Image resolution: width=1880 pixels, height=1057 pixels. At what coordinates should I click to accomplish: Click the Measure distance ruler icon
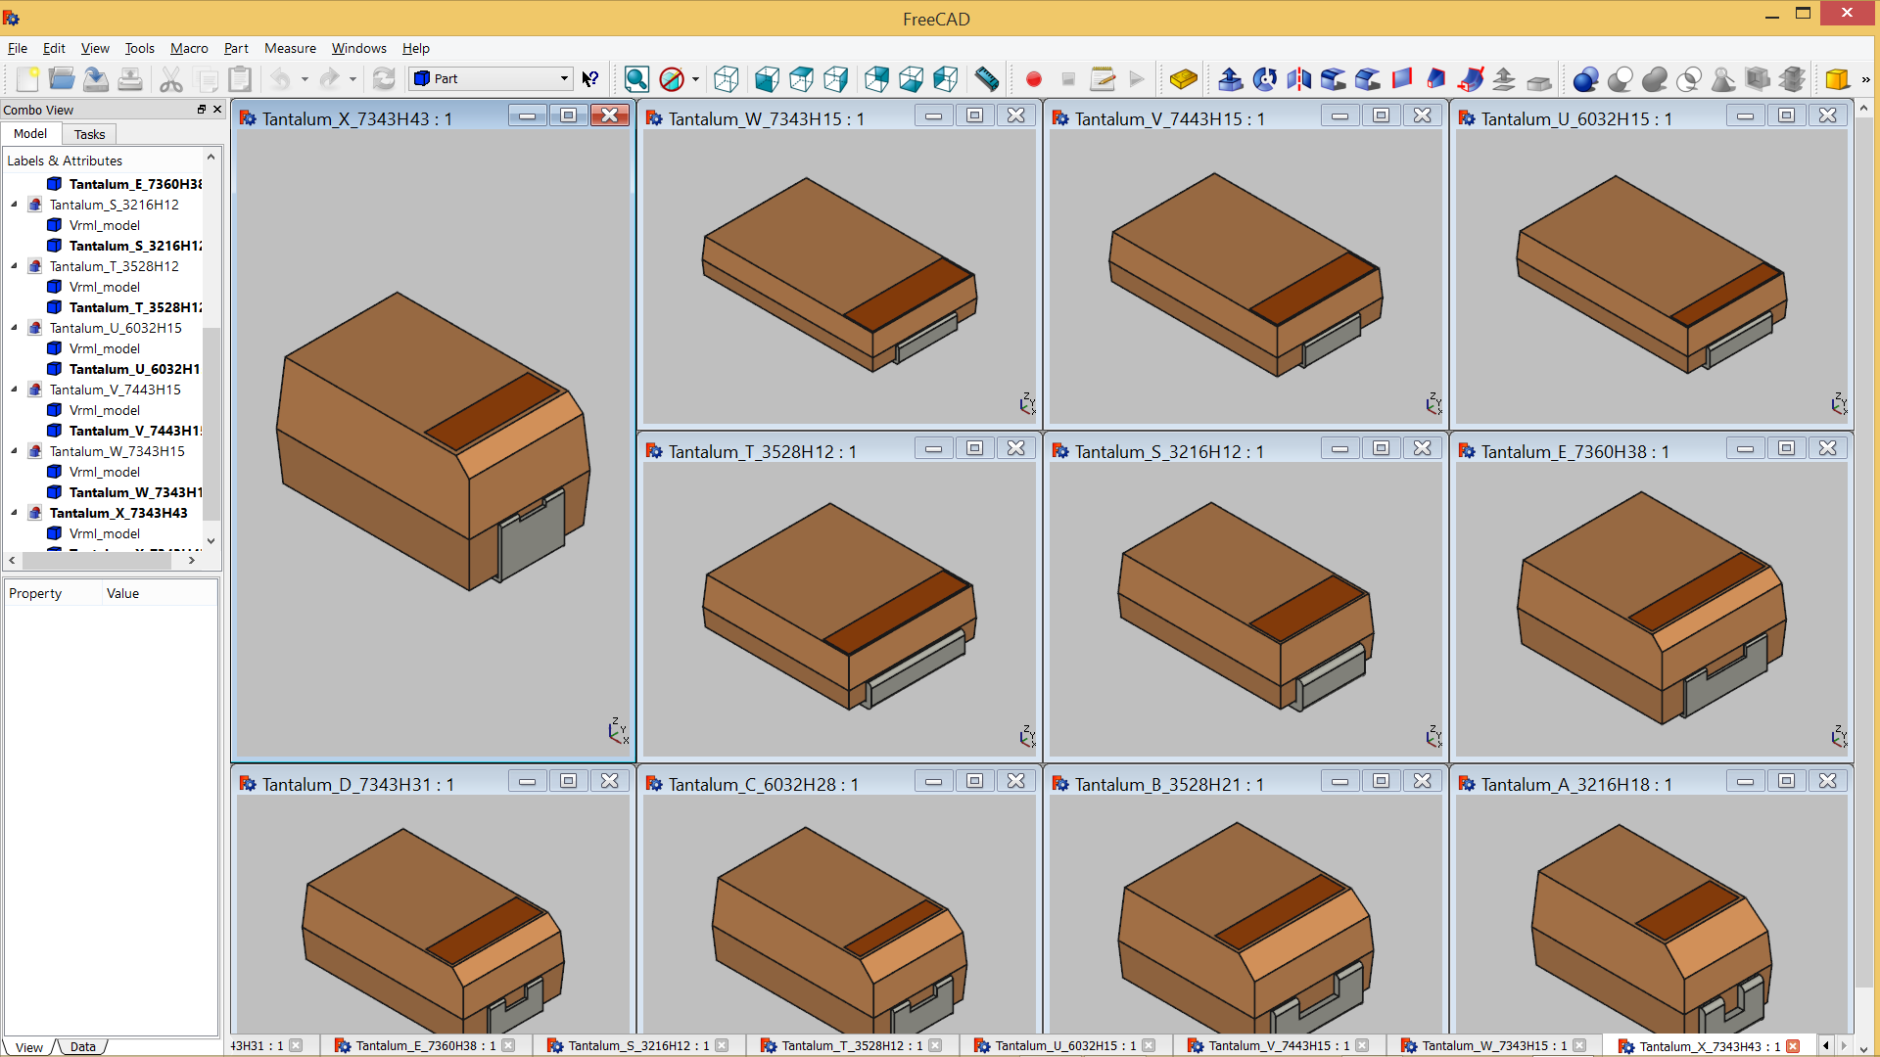(x=987, y=79)
